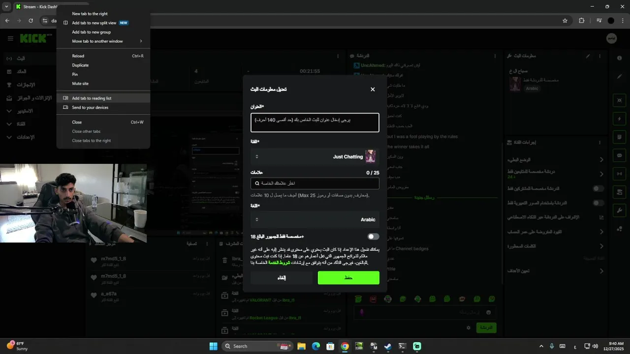630x354 pixels.
Task: Open slow mode (الوضع البطيء) chevron
Action: point(601,160)
